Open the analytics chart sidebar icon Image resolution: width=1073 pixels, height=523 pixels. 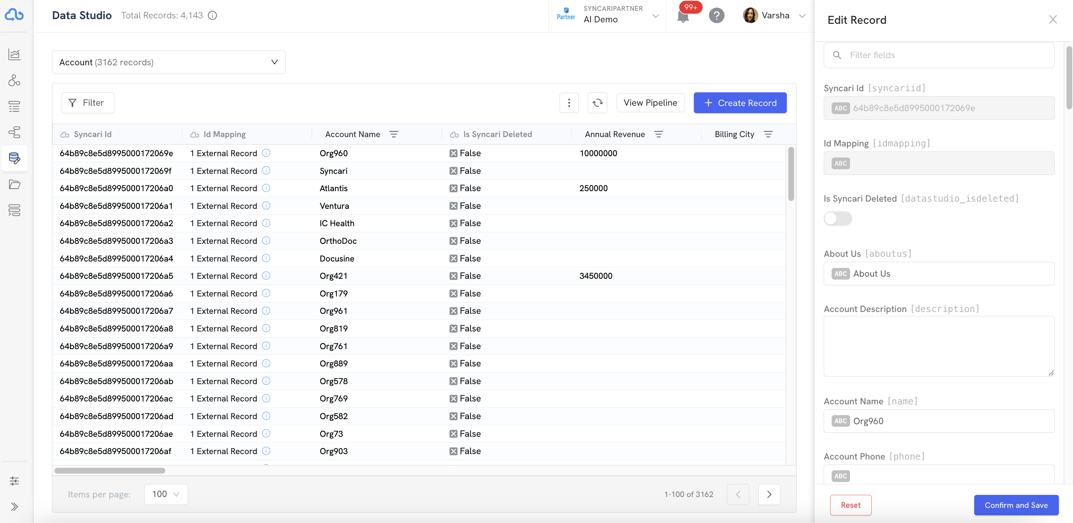point(14,54)
